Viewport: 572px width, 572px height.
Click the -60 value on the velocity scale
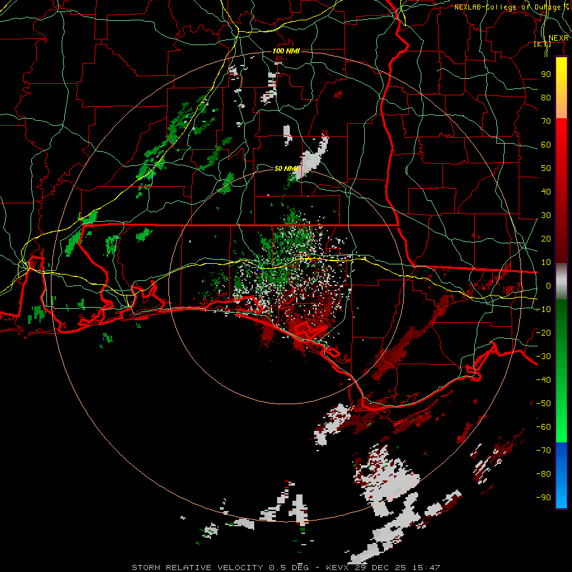coord(543,427)
